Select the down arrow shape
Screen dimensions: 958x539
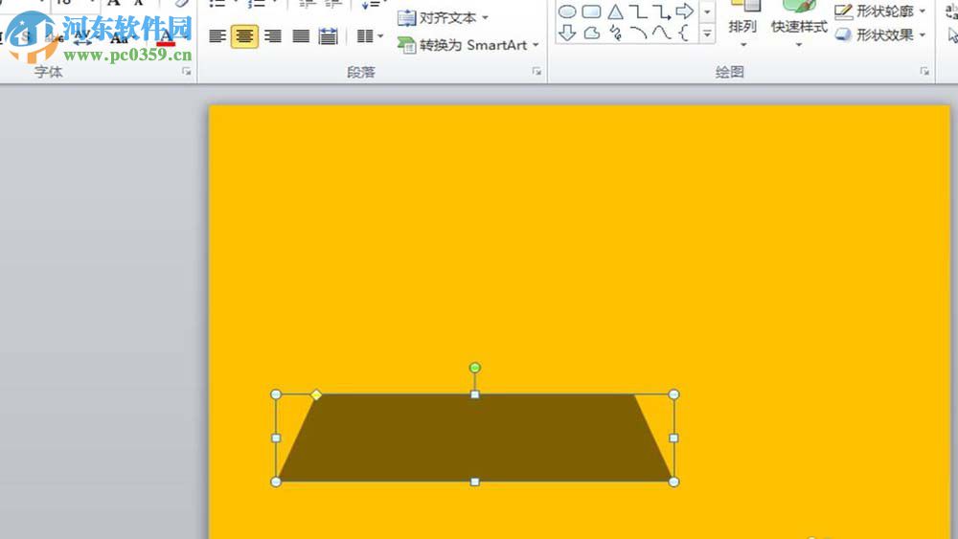[567, 33]
